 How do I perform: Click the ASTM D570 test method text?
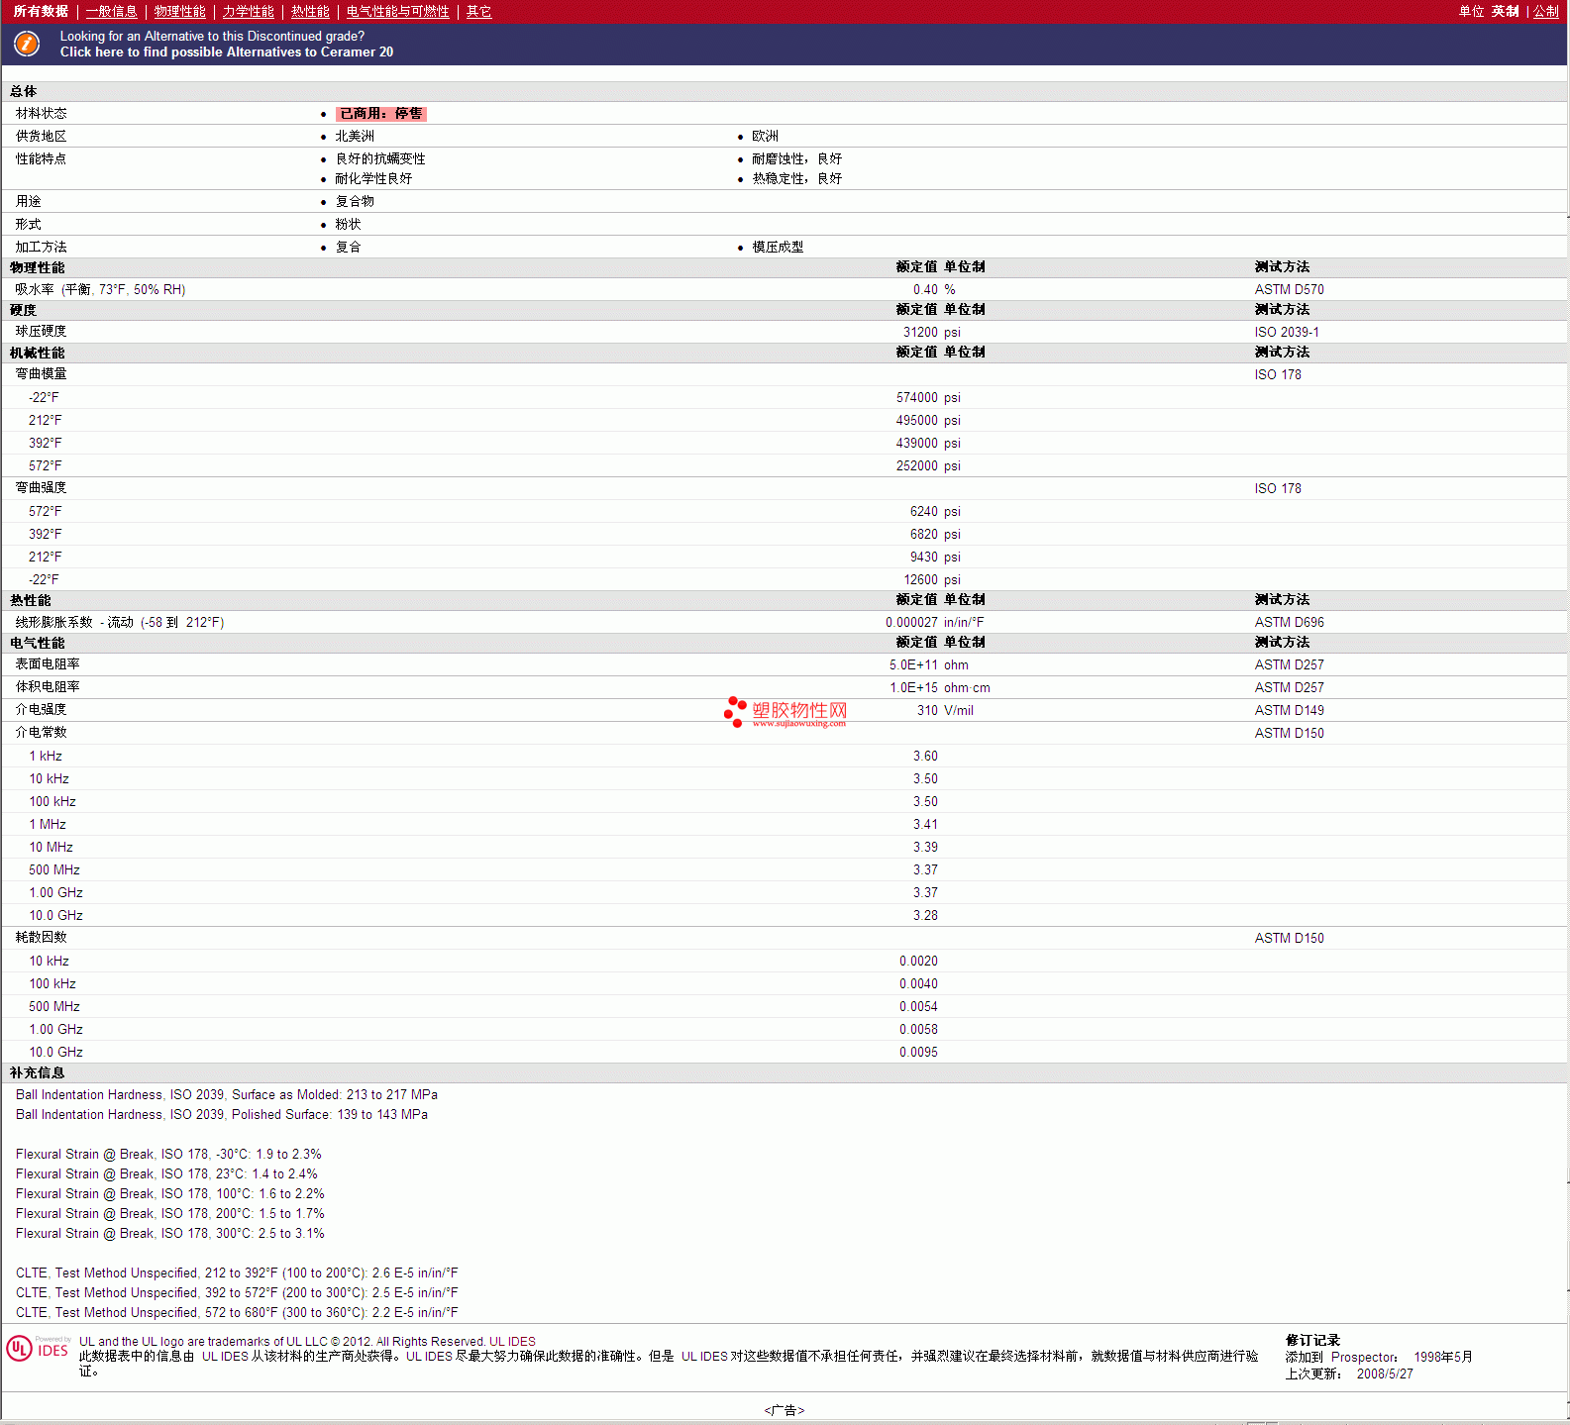[1289, 290]
